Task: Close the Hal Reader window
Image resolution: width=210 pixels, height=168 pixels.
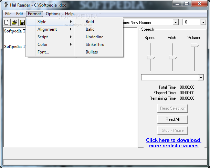Action: coord(199,4)
